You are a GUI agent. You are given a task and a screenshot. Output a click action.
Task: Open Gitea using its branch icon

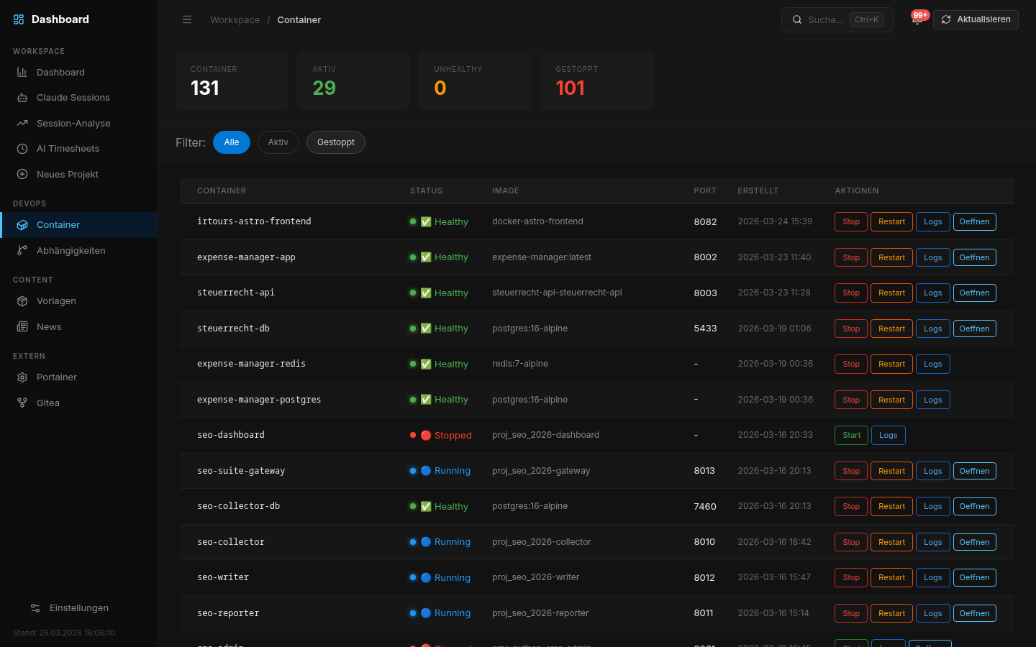coord(22,403)
